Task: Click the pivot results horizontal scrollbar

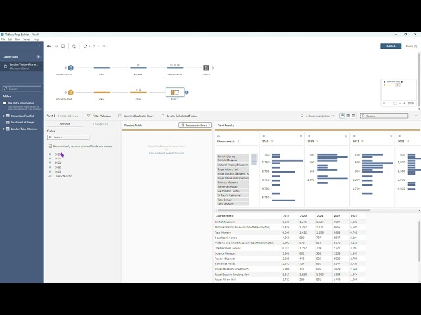Action: pyautogui.click(x=294, y=211)
